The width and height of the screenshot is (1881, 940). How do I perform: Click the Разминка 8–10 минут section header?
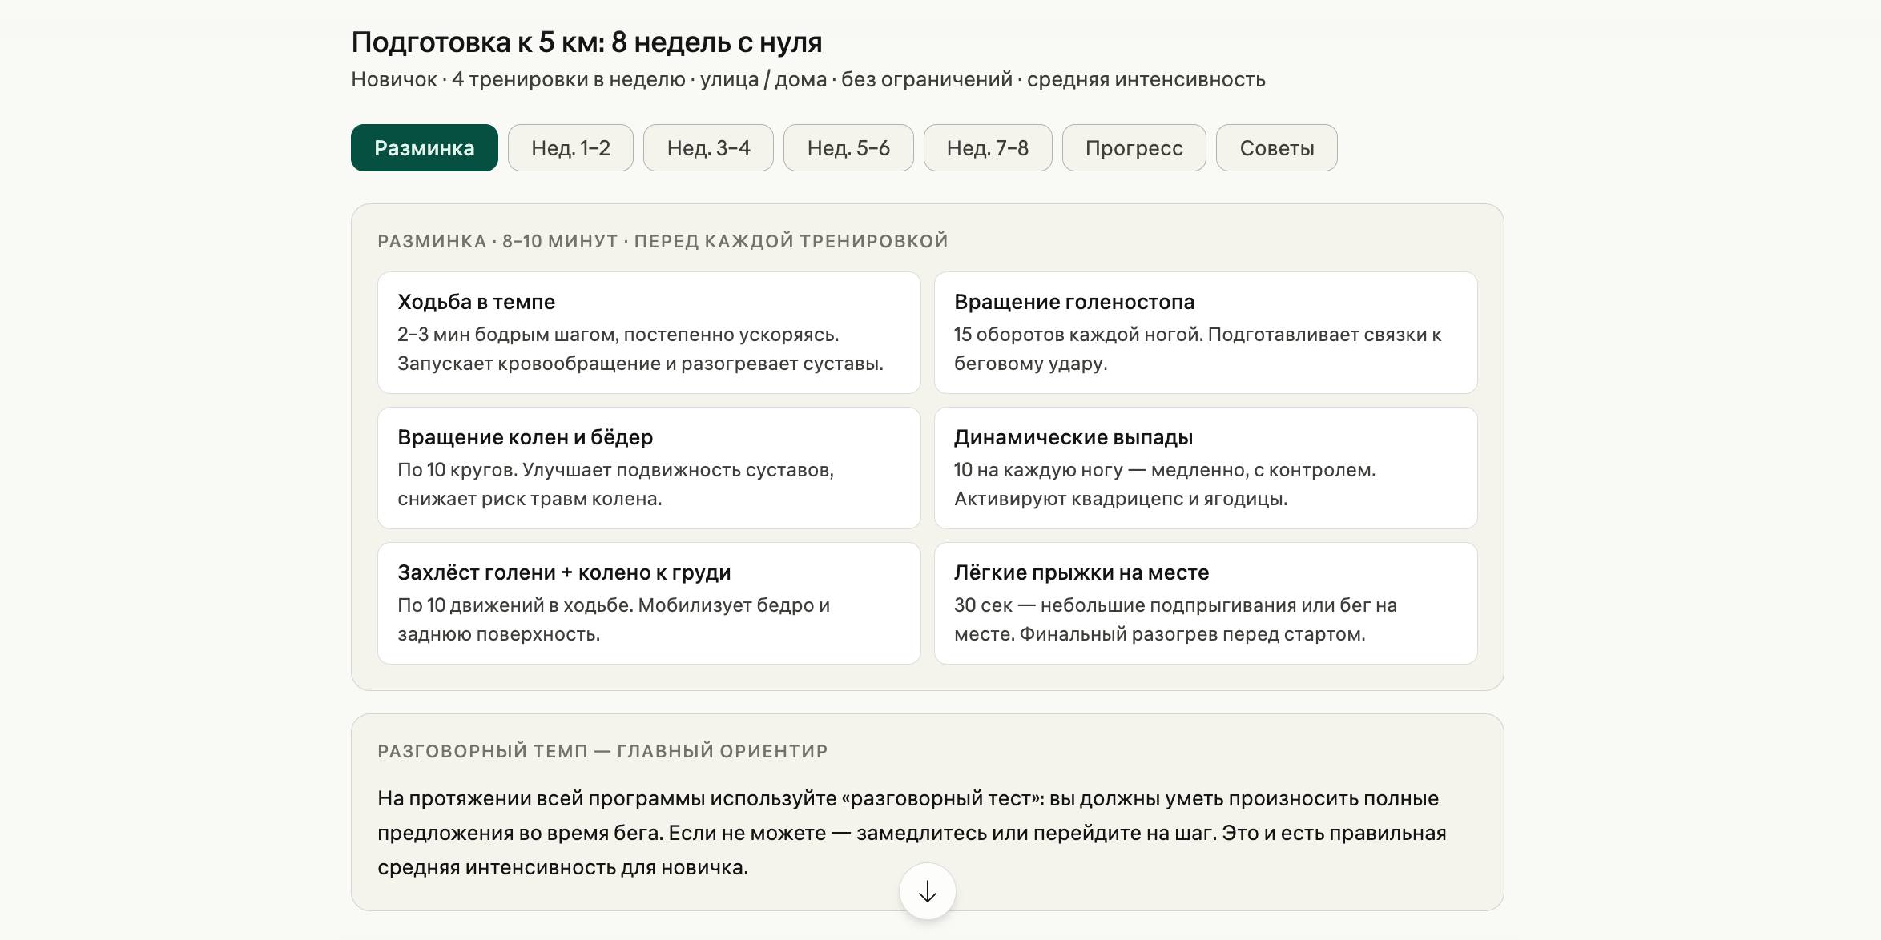663,241
